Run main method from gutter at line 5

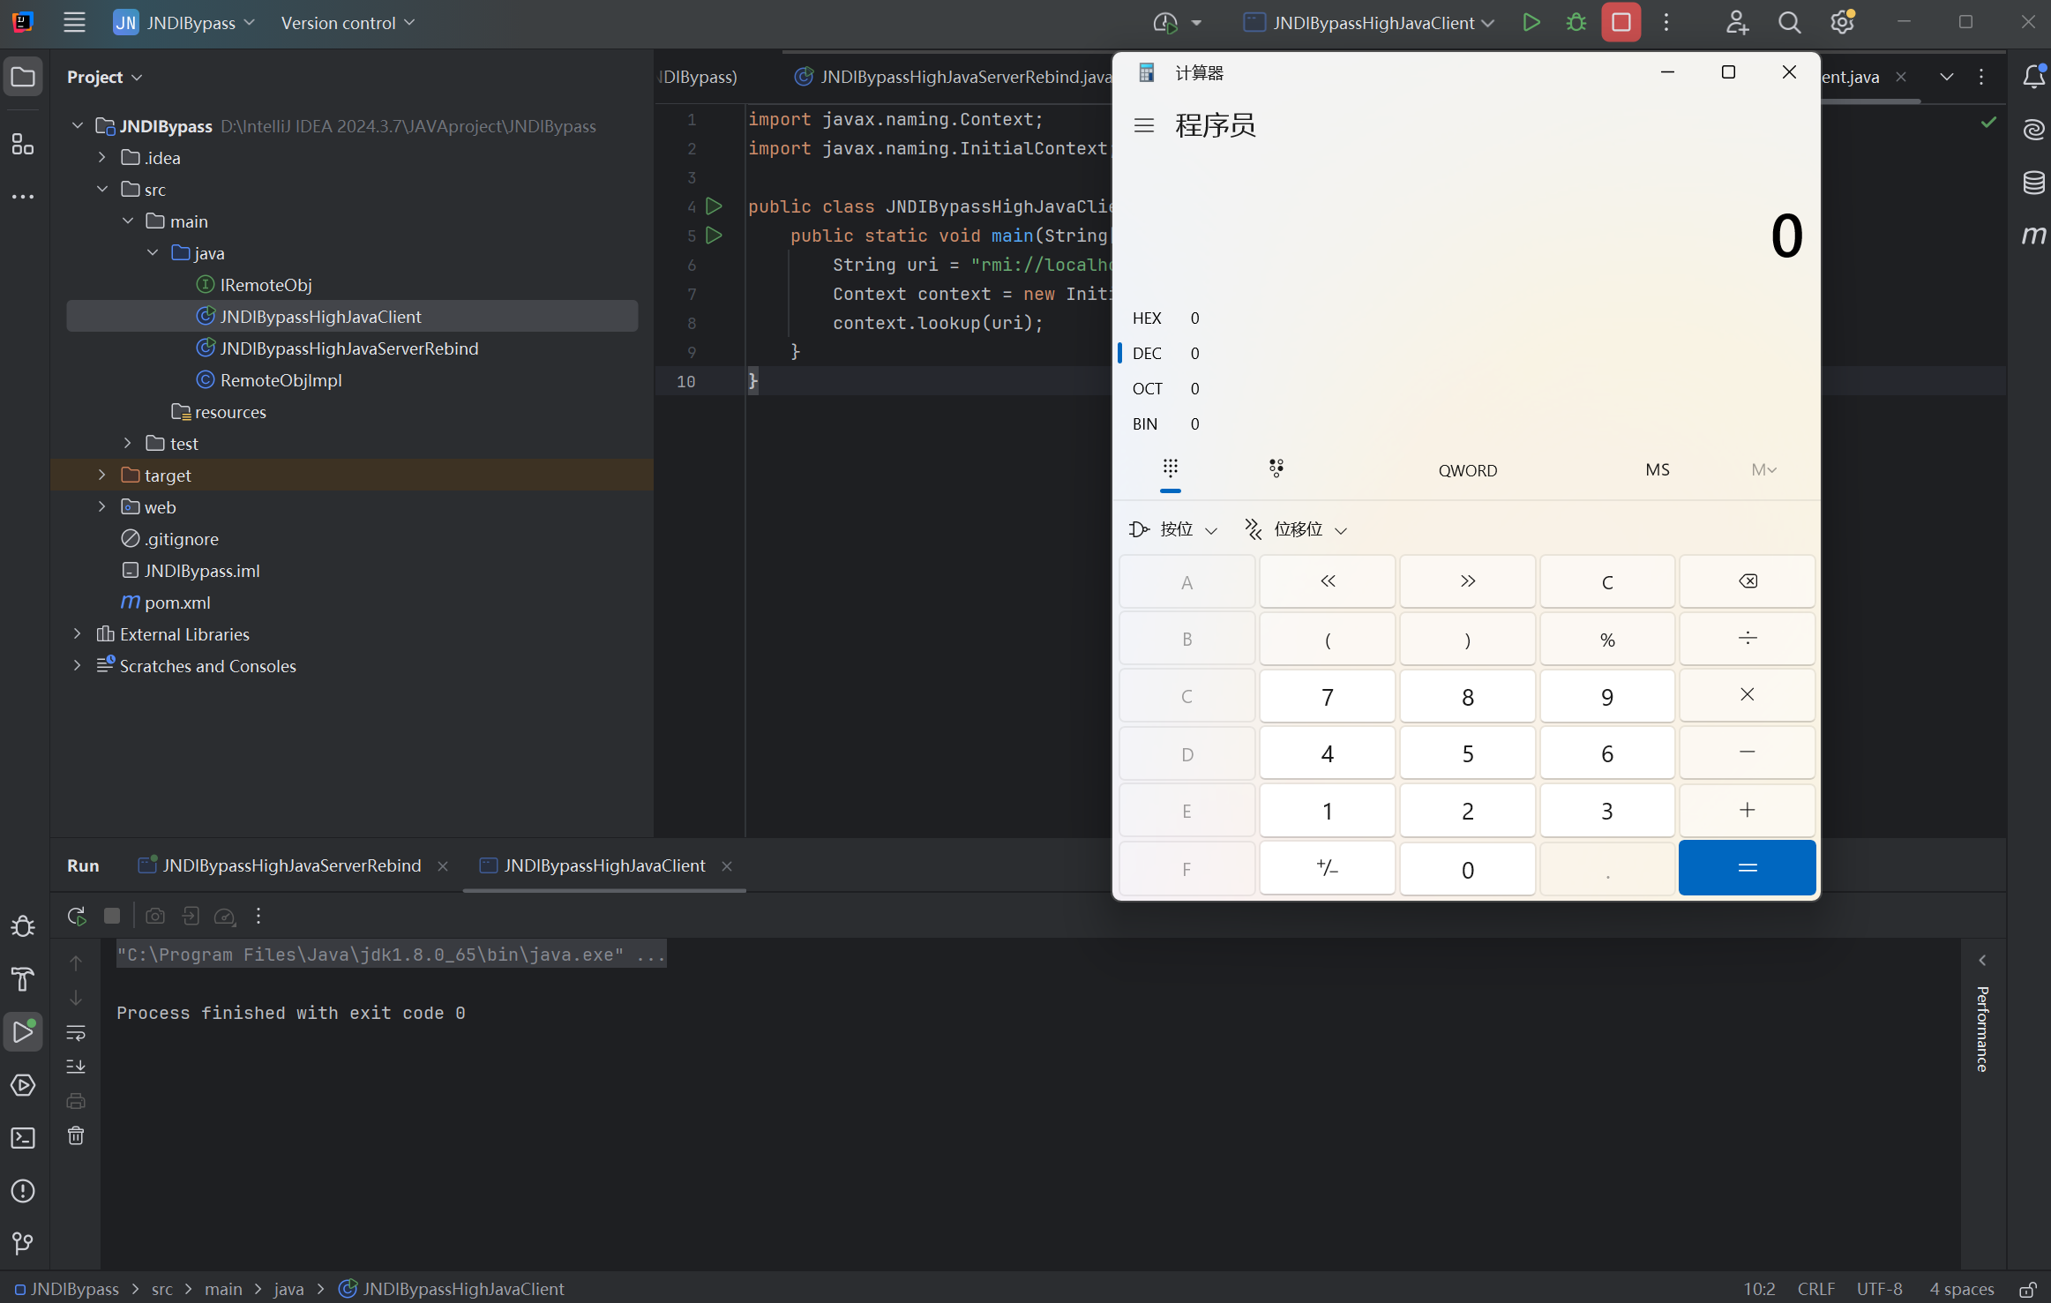tap(715, 236)
